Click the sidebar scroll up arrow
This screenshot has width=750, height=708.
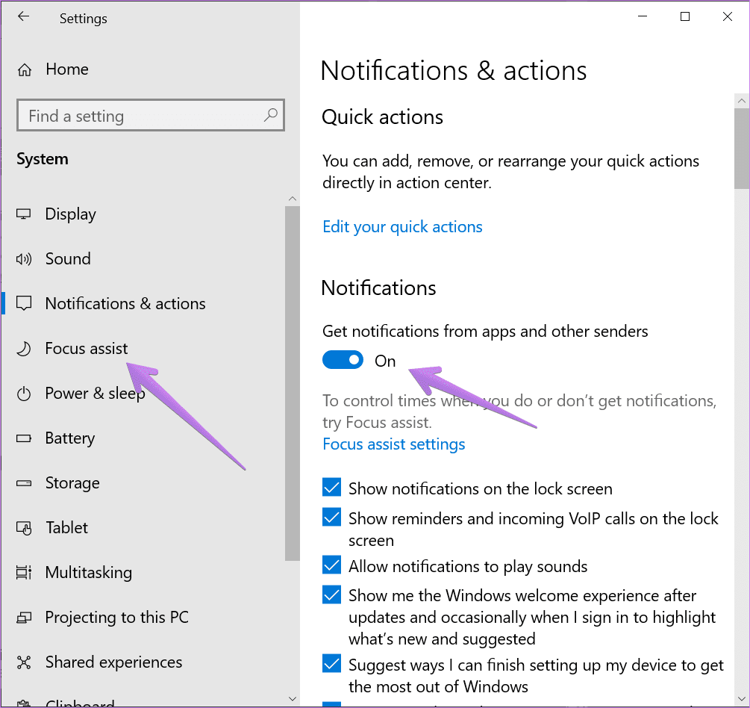click(292, 199)
